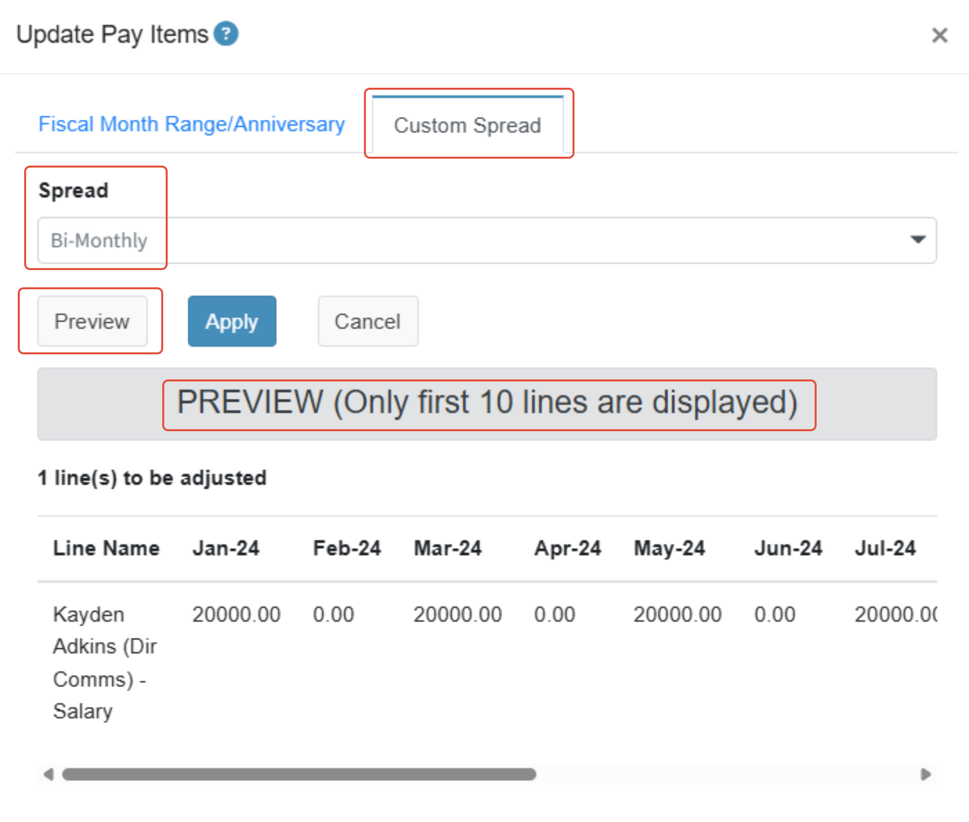Close the Update Pay Items dialog
This screenshot has height=822, width=969.
pyautogui.click(x=939, y=35)
